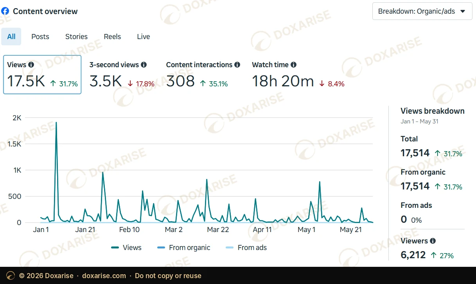Click the Mar 2 x-axis label
Viewport: 476px width, 284px height.
pos(174,230)
